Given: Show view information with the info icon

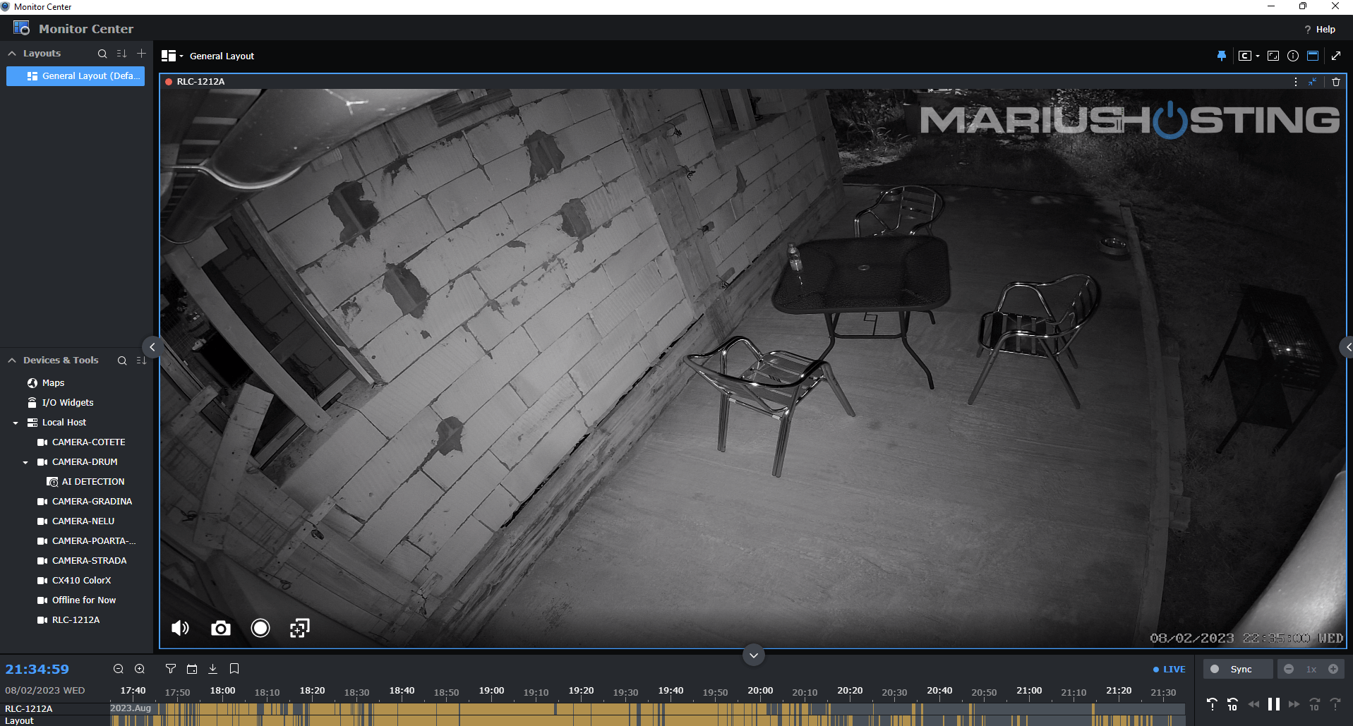Looking at the screenshot, I should point(1293,56).
